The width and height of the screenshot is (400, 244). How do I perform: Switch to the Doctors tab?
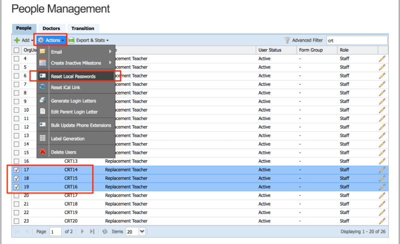pyautogui.click(x=51, y=29)
